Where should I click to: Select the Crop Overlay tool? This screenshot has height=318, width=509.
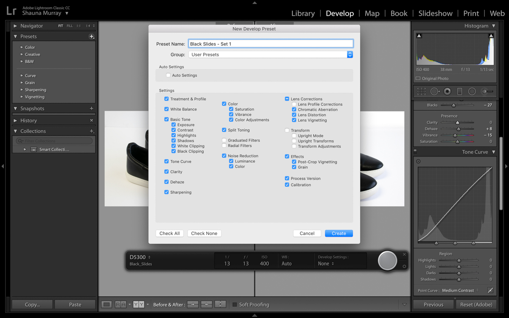coord(421,91)
